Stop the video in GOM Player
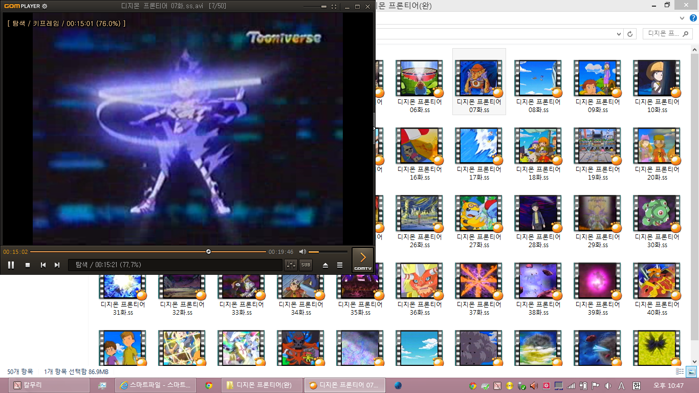 tap(28, 265)
